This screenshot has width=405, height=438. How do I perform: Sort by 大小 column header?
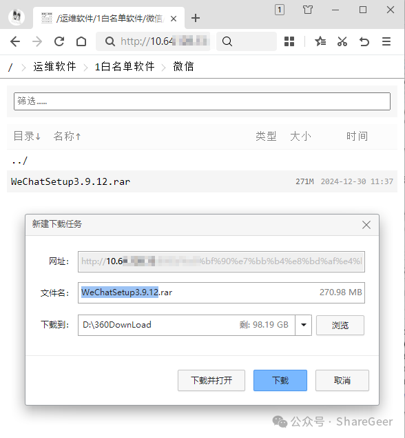coord(300,137)
